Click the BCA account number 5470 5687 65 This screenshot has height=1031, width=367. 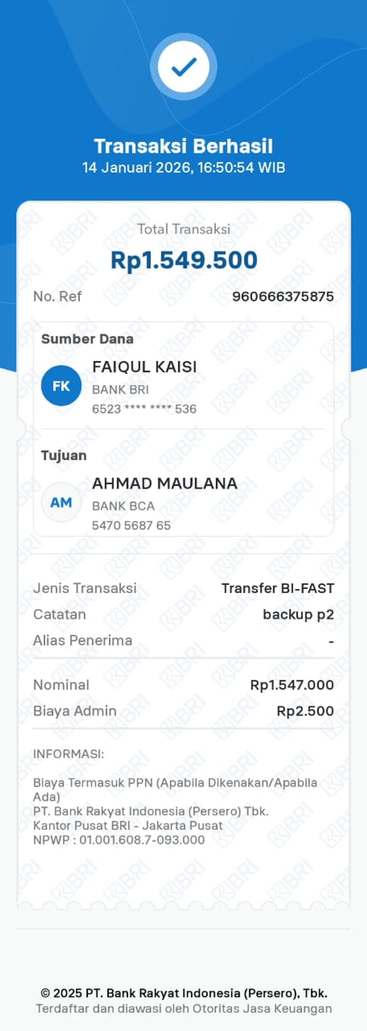131,525
